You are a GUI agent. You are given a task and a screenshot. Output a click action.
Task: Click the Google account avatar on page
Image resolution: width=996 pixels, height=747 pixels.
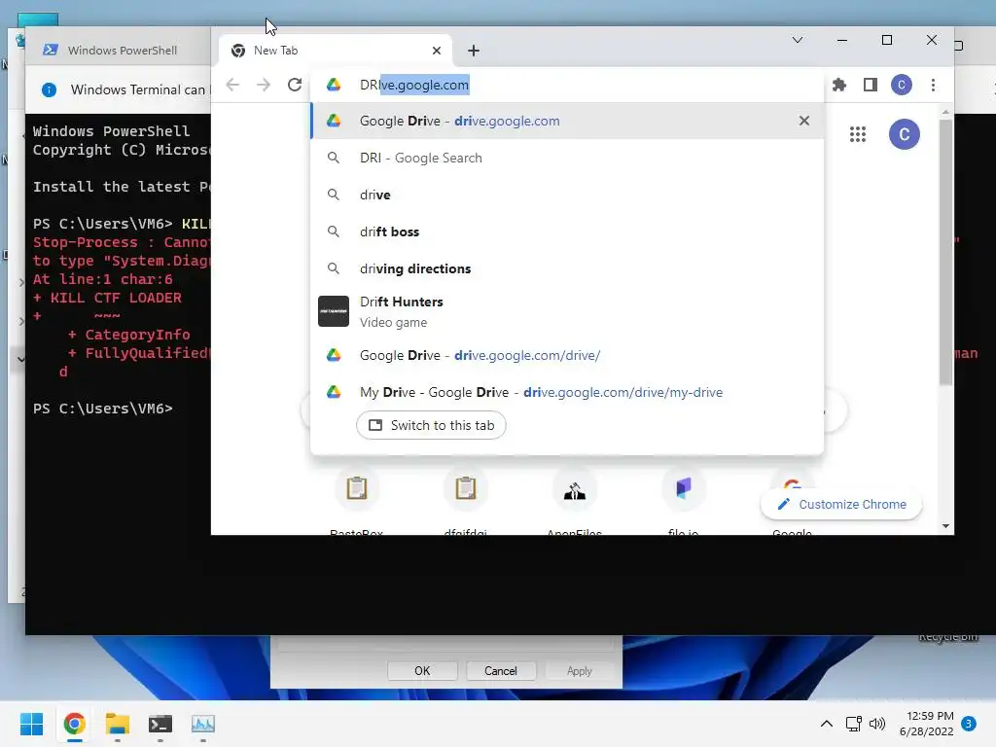tap(904, 134)
